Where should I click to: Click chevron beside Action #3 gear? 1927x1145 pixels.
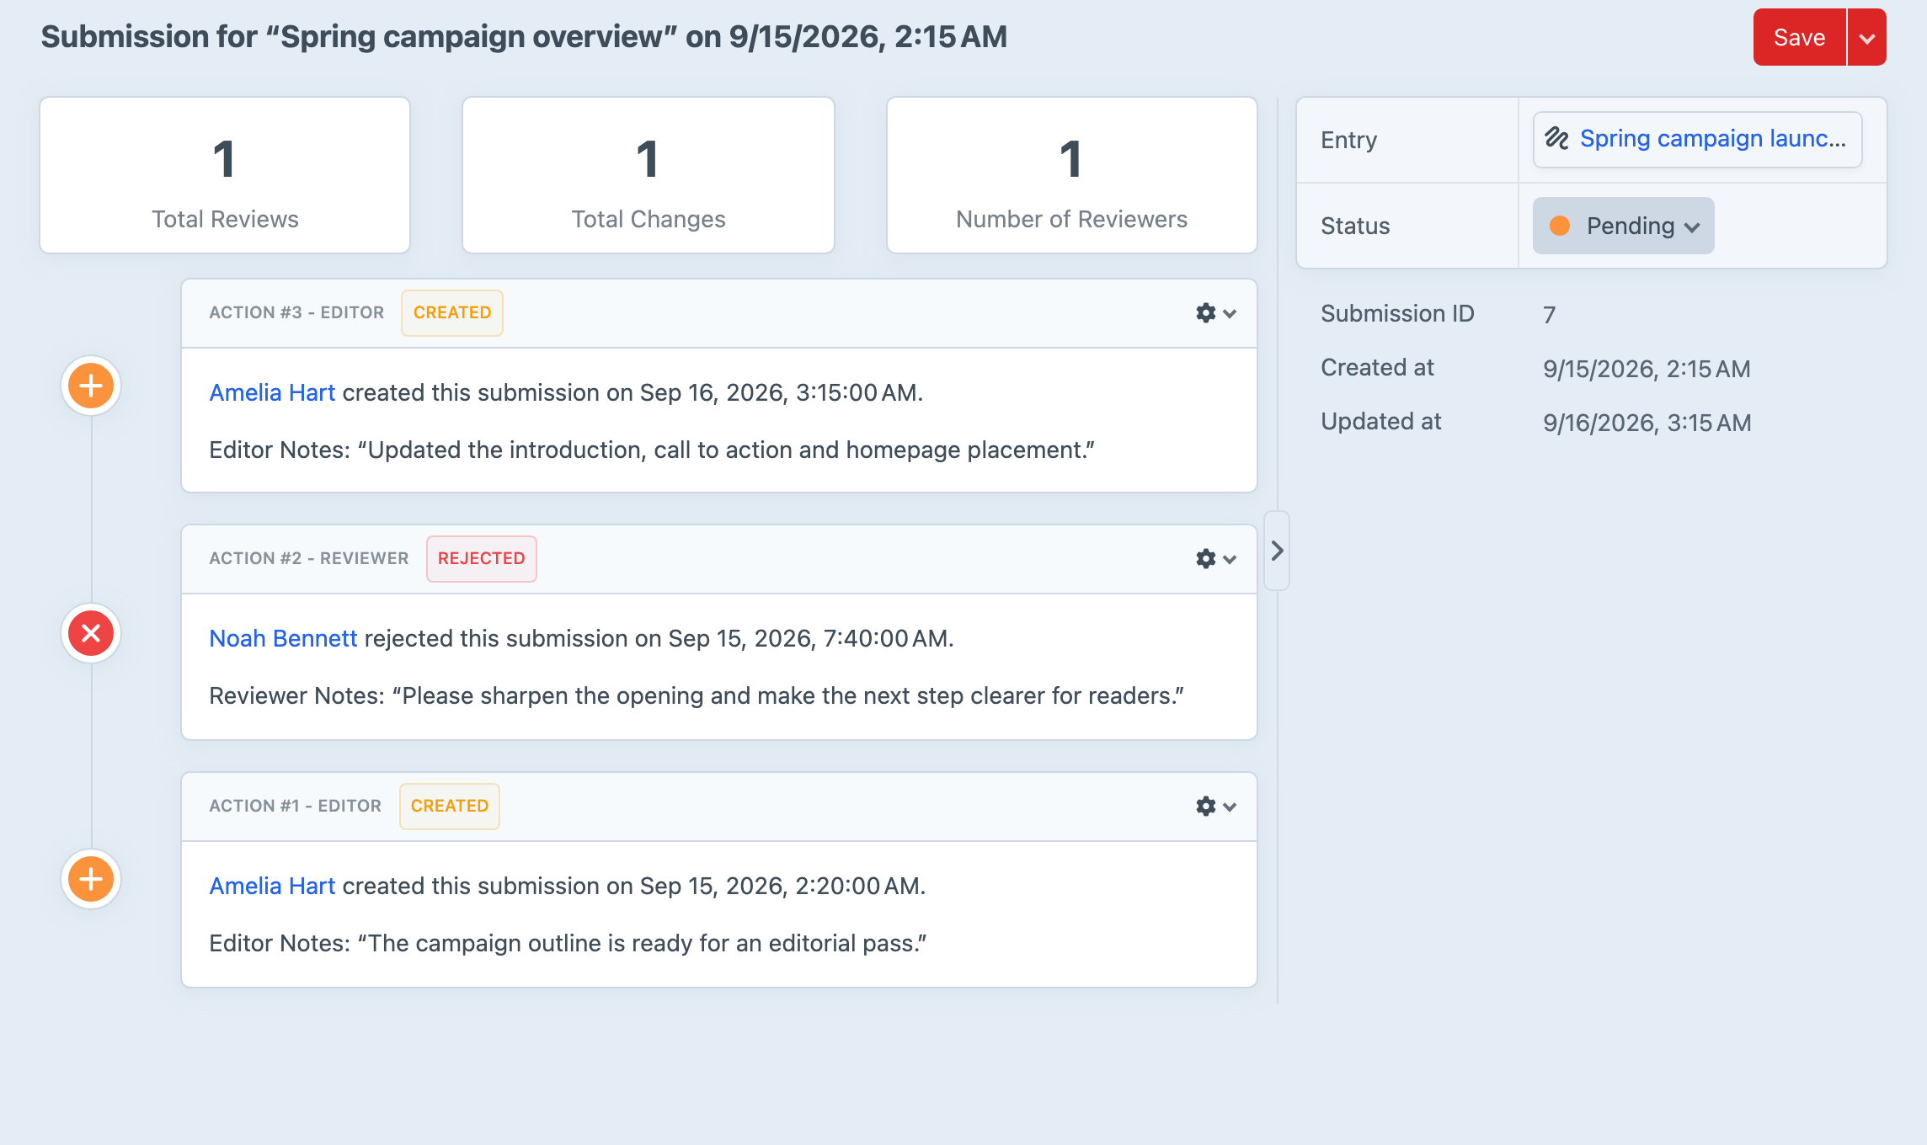point(1230,314)
